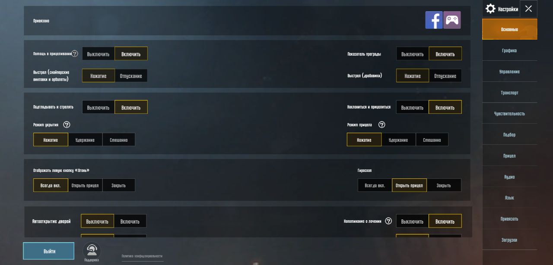Click help icon next to Напоминание о лечении

click(388, 221)
